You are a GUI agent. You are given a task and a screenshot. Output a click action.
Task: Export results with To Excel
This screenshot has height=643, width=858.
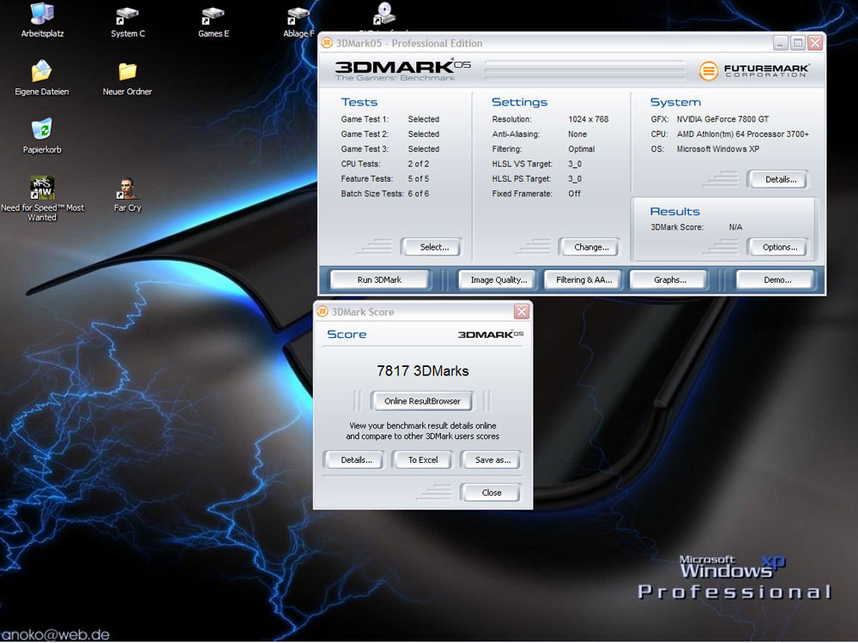click(422, 460)
